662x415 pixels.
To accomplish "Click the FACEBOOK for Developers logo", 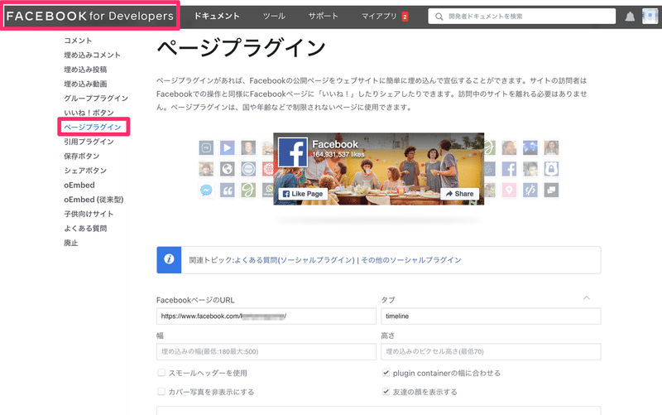I will coord(90,16).
